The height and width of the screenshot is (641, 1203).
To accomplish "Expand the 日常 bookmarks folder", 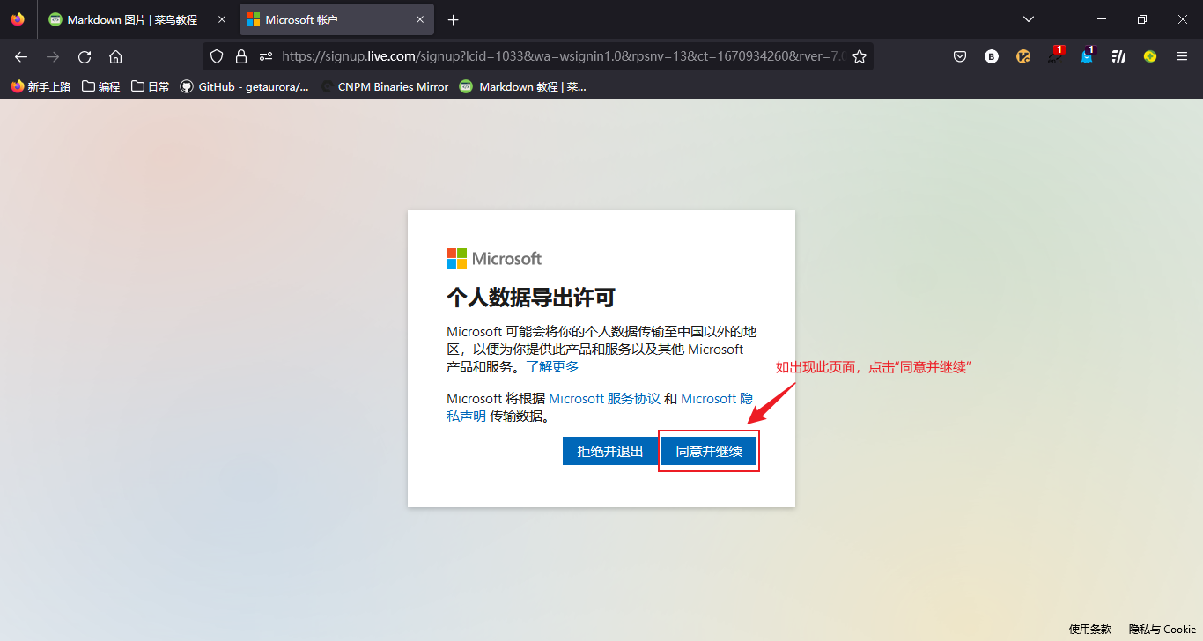I will click(x=150, y=86).
